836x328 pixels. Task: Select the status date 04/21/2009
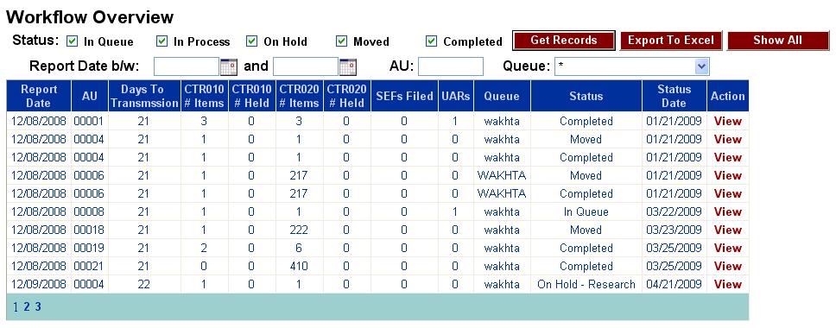[x=674, y=284]
